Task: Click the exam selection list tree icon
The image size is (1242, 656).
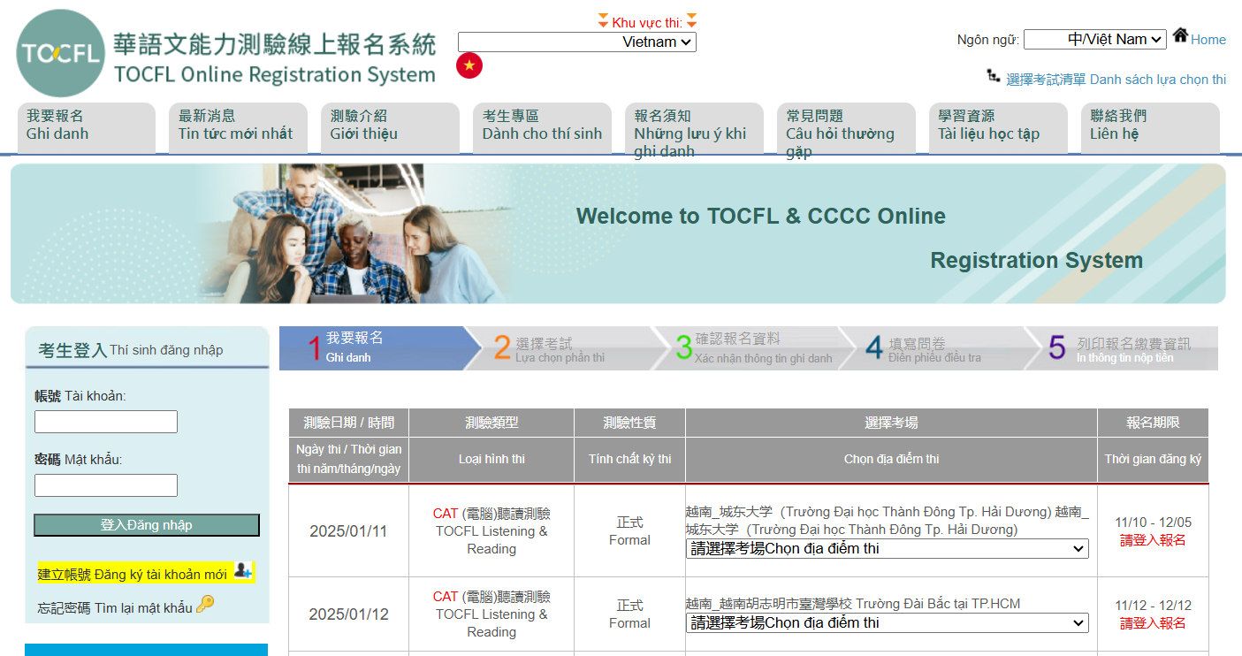Action: click(994, 77)
